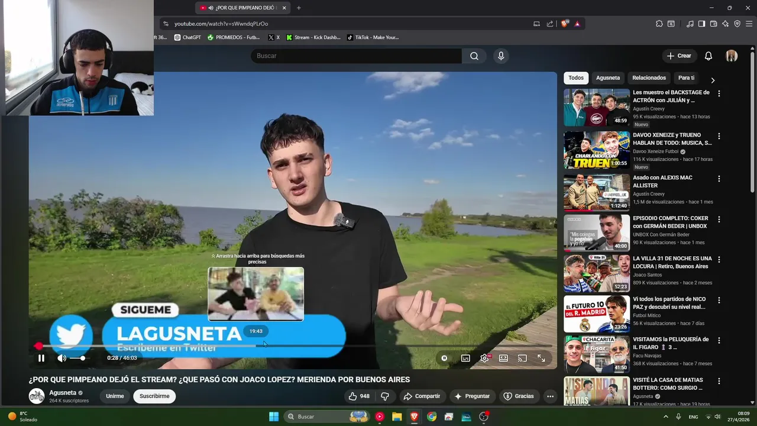Viewport: 757px width, 426px height.
Task: Open the Brave Wallet icon
Action: tap(713, 24)
